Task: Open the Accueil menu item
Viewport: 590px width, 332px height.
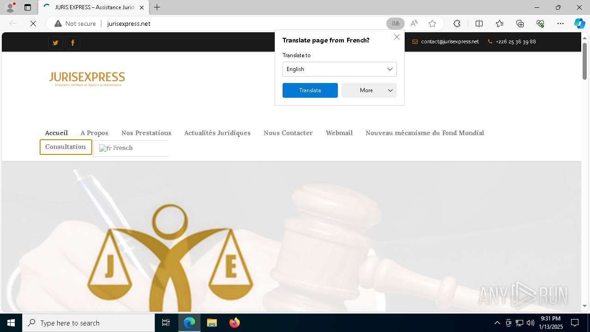Action: coord(56,133)
